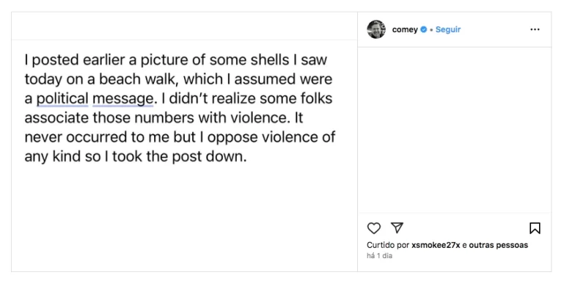View the outras pessoas likes list
The width and height of the screenshot is (561, 283).
pyautogui.click(x=498, y=245)
